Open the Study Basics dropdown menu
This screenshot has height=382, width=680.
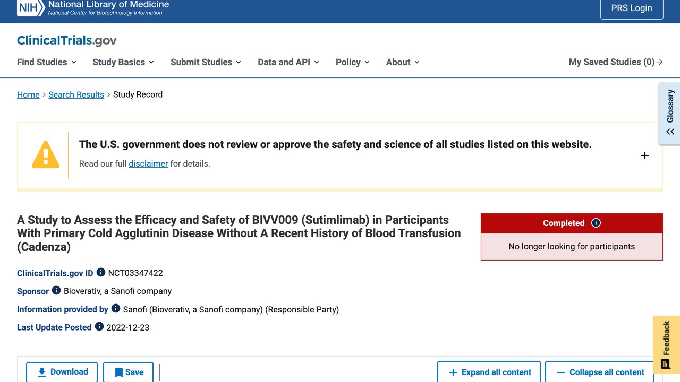pos(123,62)
